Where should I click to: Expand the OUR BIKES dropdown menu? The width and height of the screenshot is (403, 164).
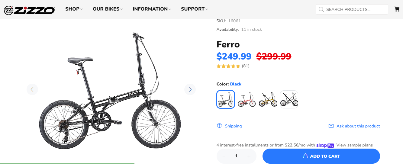tap(108, 9)
